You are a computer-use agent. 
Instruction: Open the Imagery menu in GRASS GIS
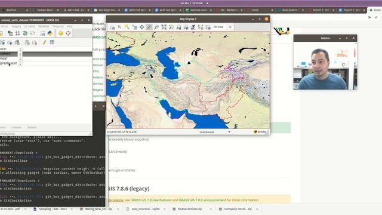click(x=16, y=26)
